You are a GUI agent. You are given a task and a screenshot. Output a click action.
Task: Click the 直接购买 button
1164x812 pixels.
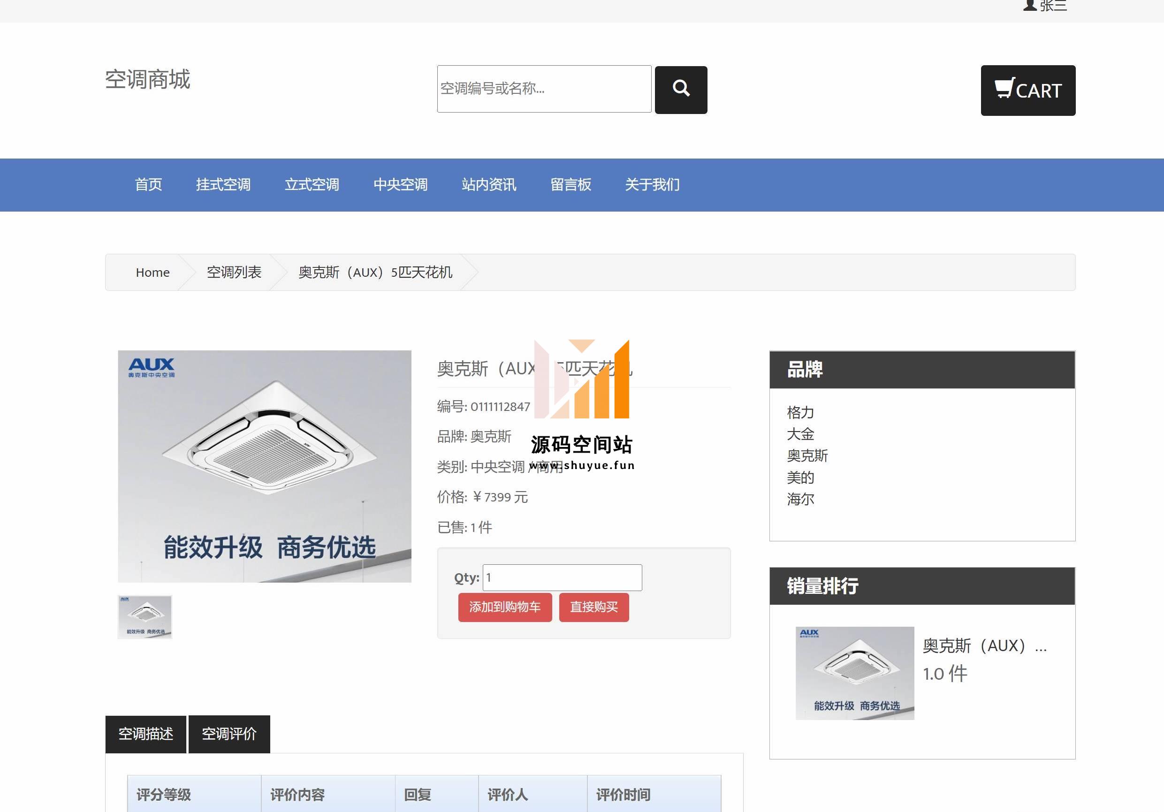point(593,607)
